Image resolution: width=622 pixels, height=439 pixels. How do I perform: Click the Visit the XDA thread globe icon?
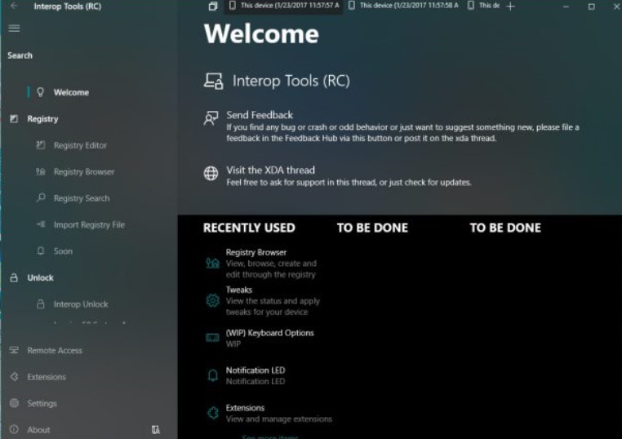(211, 173)
